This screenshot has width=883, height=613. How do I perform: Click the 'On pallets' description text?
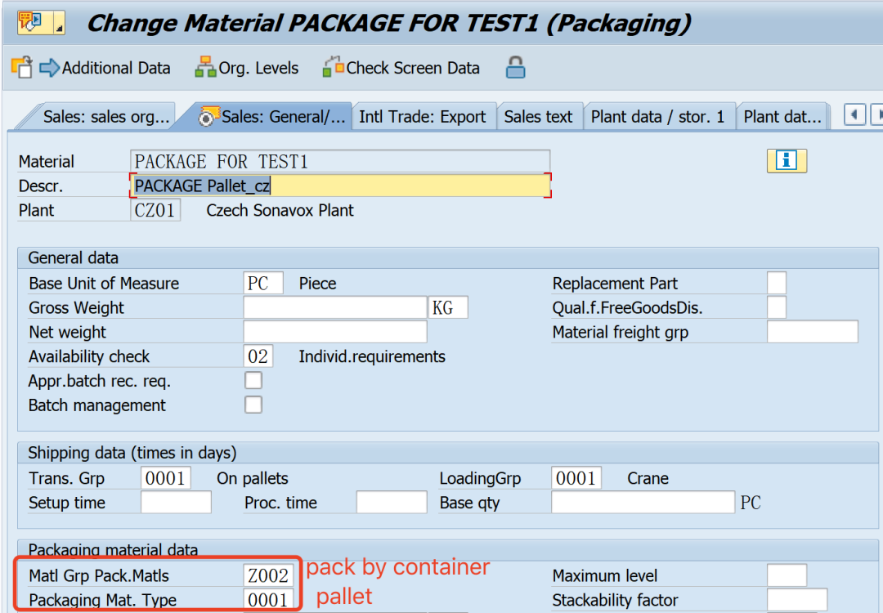253,478
